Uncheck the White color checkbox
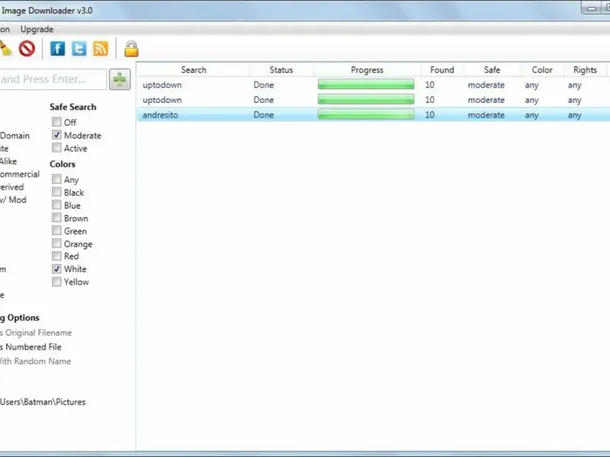This screenshot has width=610, height=457. pos(56,269)
